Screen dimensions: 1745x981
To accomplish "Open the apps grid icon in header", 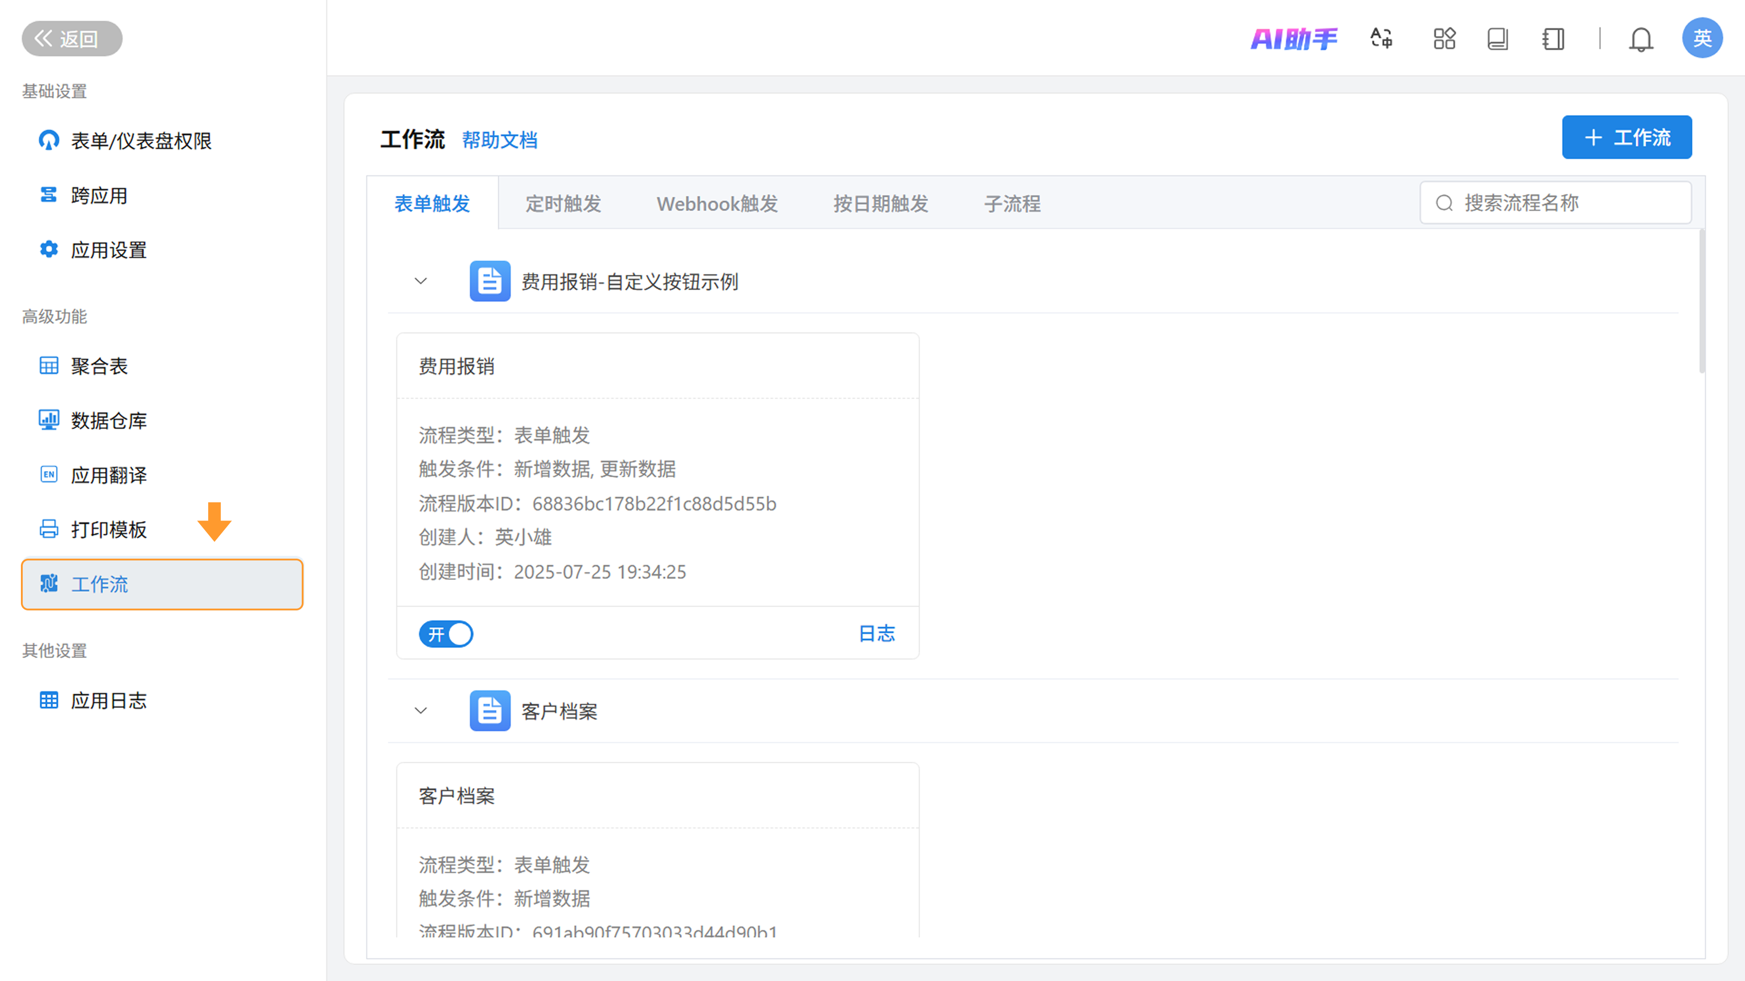I will [x=1444, y=39].
